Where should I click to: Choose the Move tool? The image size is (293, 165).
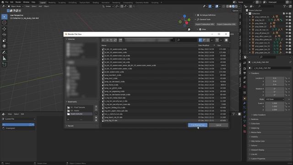[4, 28]
